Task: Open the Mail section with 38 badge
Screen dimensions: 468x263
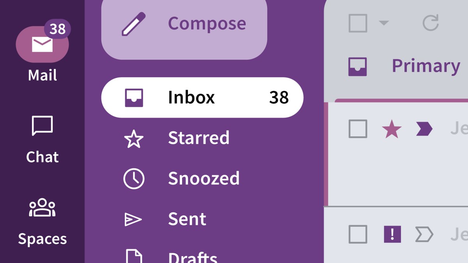Action: [x=42, y=45]
